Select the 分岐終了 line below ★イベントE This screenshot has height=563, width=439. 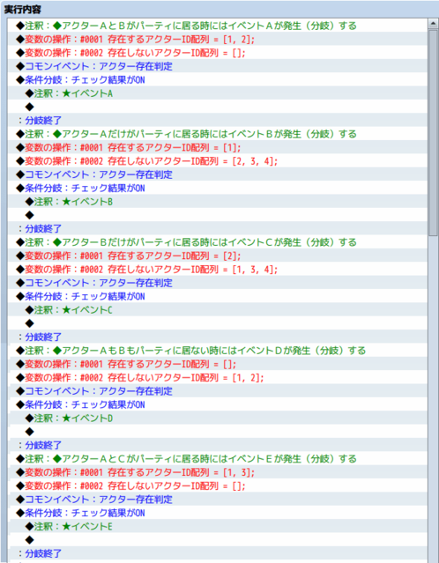[x=218, y=553]
